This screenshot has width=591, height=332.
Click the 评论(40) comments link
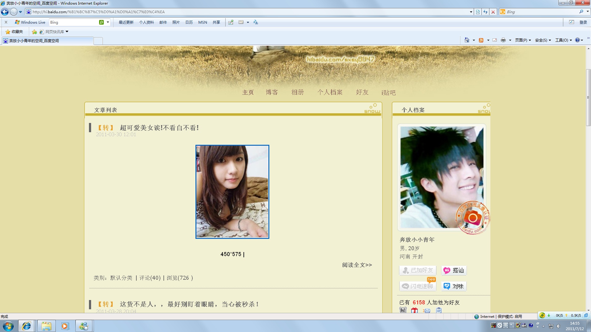pyautogui.click(x=150, y=278)
